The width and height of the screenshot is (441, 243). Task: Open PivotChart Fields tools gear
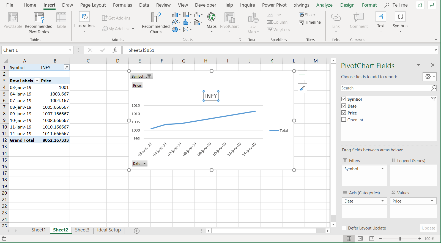pos(429,77)
